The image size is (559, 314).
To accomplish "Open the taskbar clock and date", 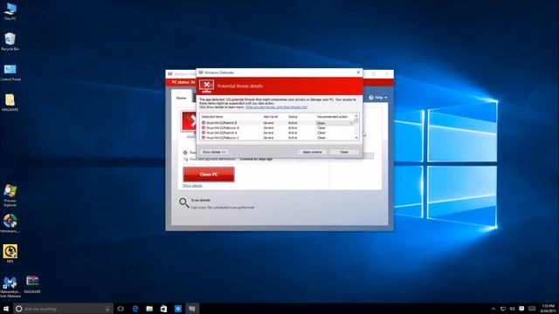I will click(548, 309).
